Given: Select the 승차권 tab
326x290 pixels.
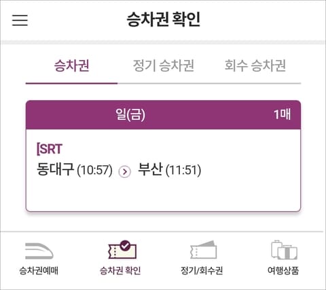Looking at the screenshot, I should (71, 66).
